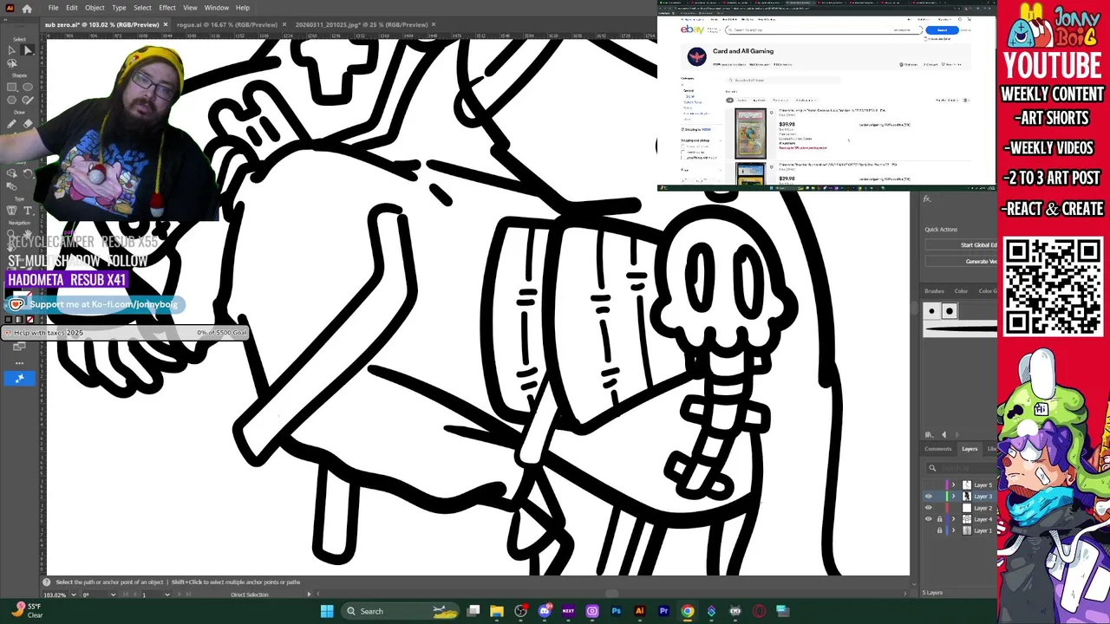Open Google Chrome from the taskbar
Viewport: 1110px width, 624px height.
[688, 611]
